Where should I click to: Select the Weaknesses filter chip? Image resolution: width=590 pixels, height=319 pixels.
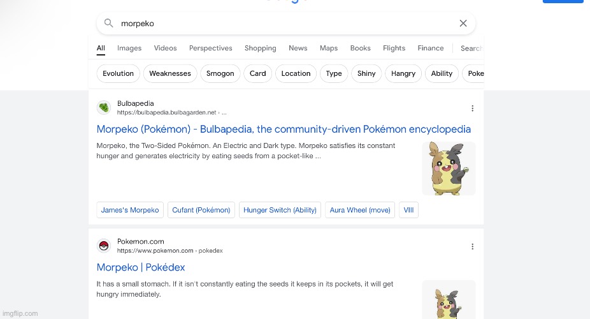tap(170, 73)
